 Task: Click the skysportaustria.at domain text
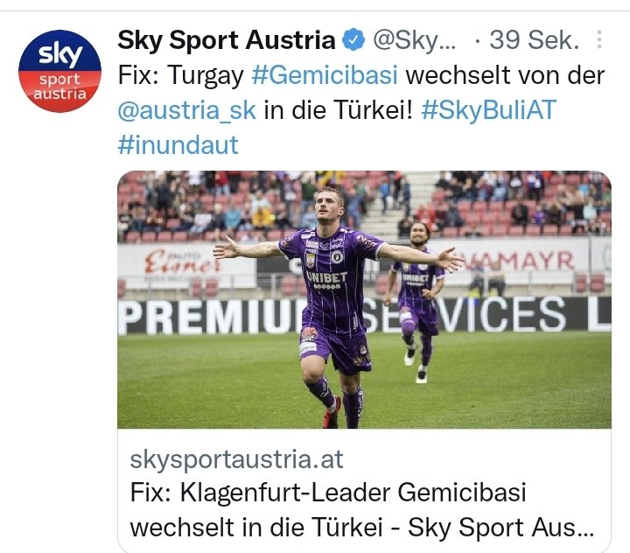coord(236,459)
